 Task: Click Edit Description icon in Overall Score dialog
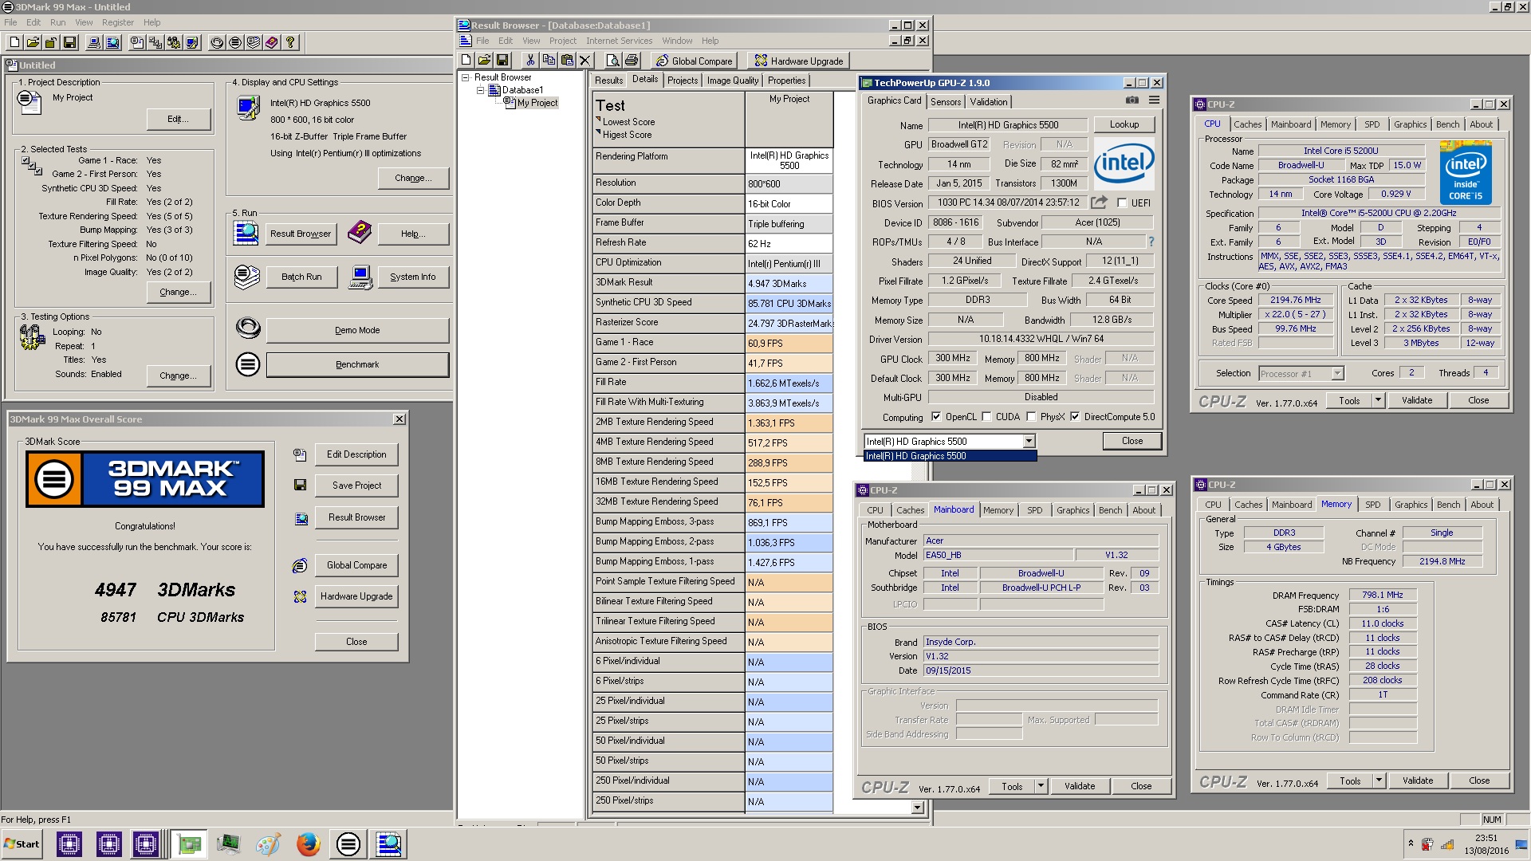(300, 454)
